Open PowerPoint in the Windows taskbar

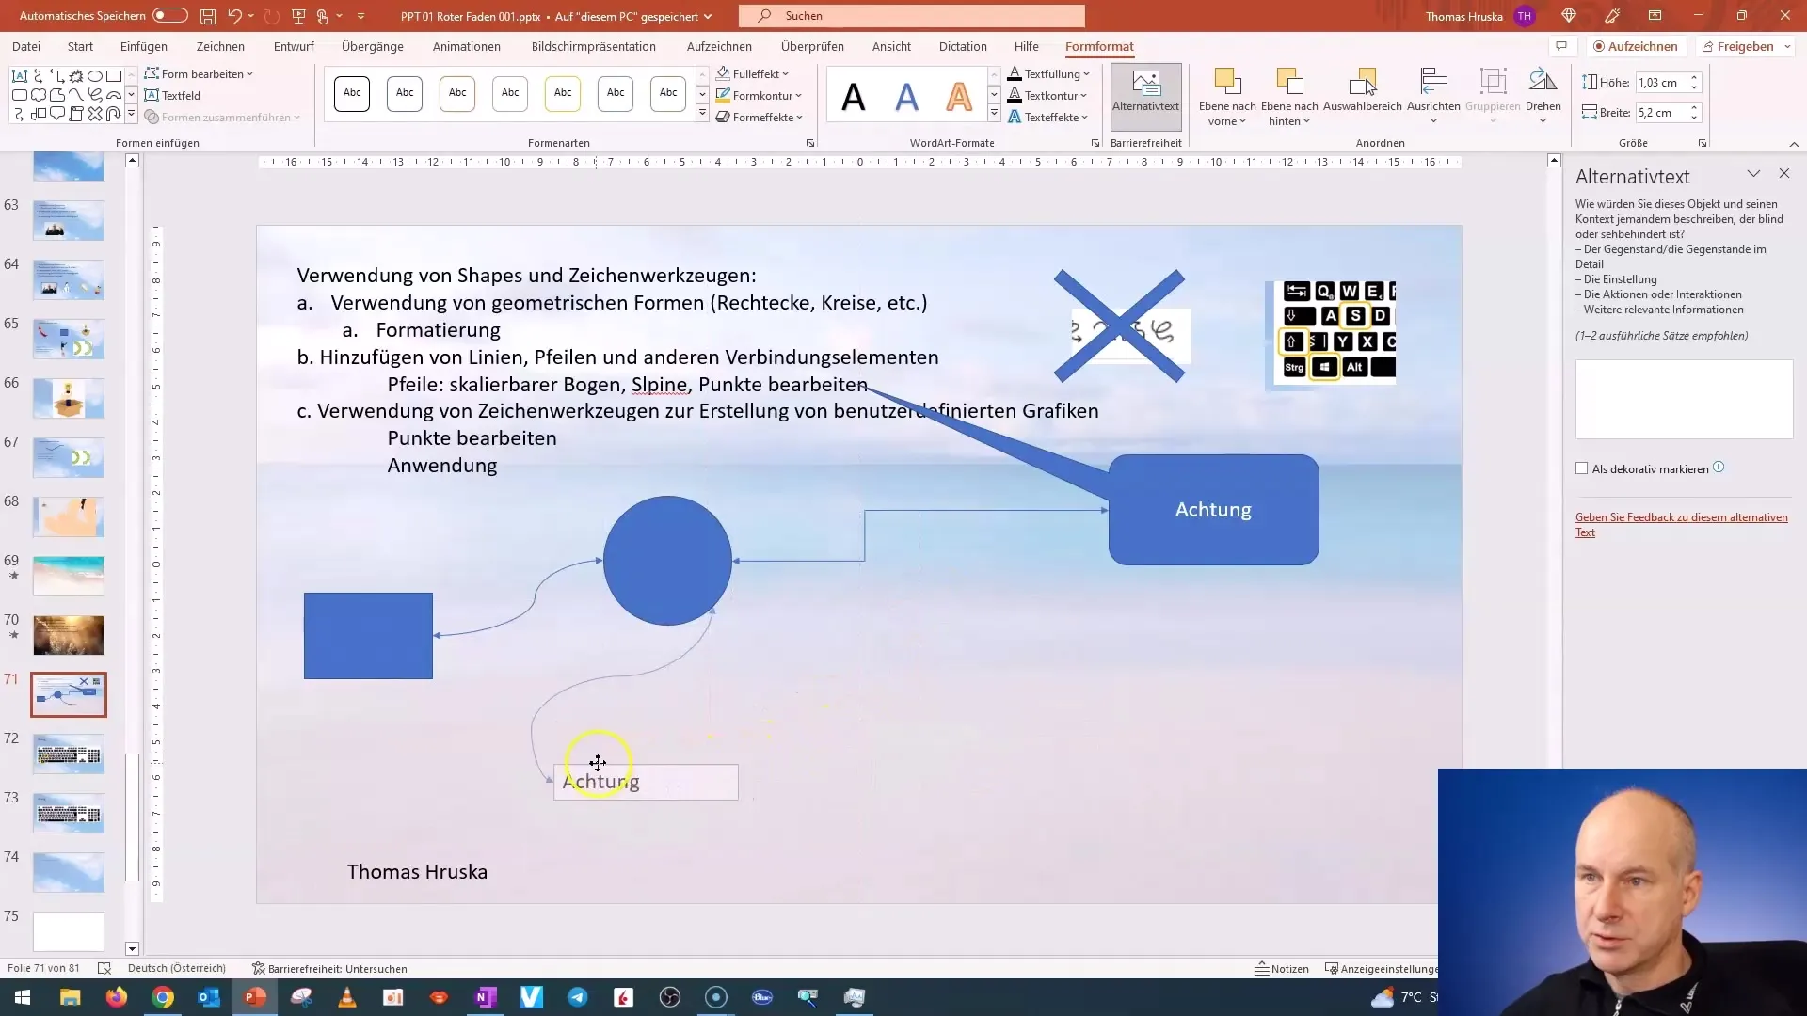(255, 997)
